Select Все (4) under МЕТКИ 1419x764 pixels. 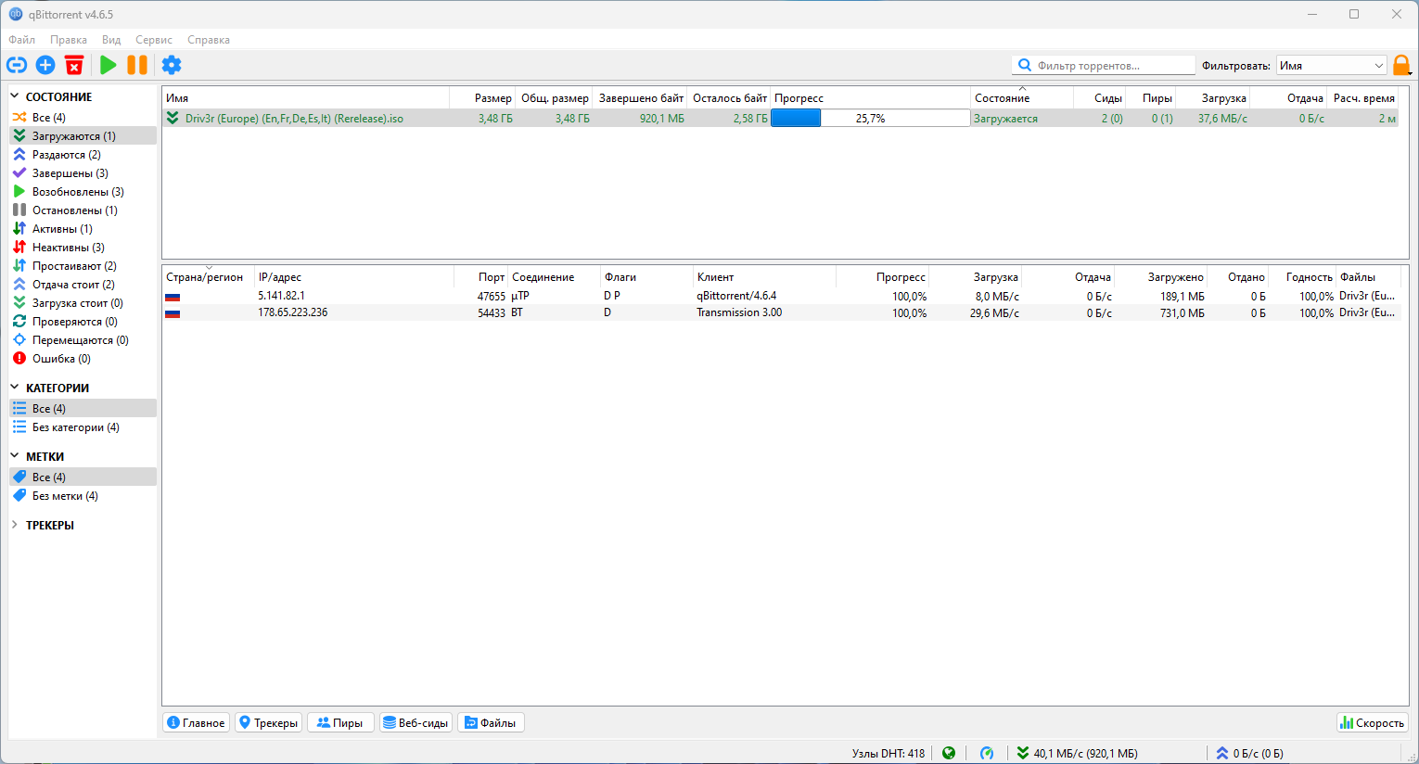83,477
